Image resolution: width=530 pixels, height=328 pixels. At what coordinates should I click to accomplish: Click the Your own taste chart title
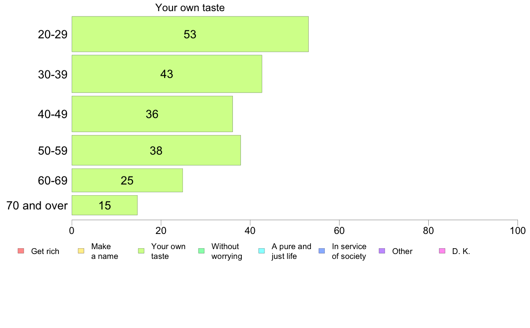[190, 8]
